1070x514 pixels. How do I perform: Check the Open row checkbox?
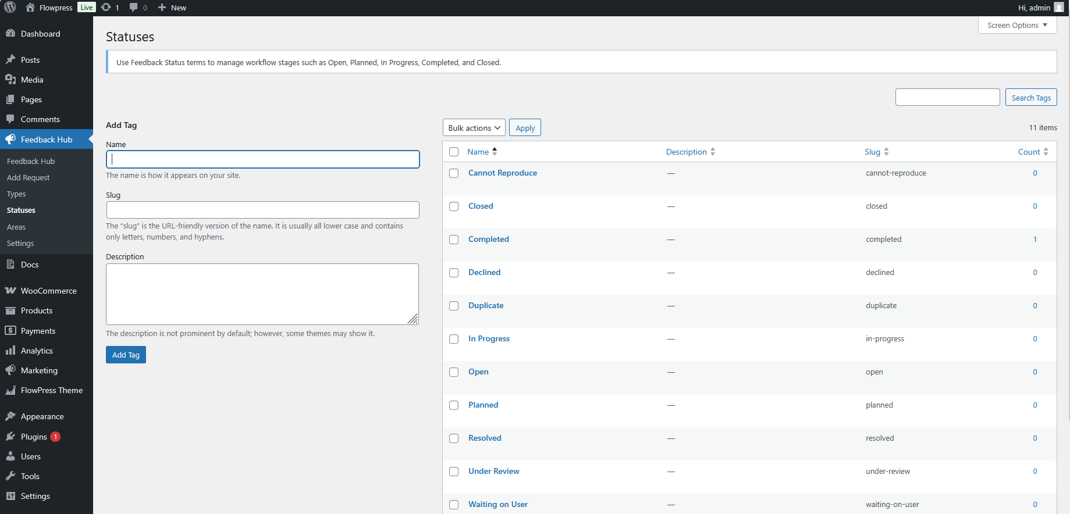pyautogui.click(x=454, y=372)
